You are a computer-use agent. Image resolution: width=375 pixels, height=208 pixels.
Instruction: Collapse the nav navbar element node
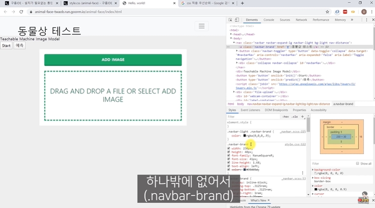tap(234, 43)
